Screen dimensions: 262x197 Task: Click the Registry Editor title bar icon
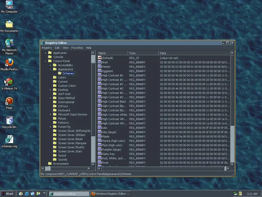[x=43, y=43]
